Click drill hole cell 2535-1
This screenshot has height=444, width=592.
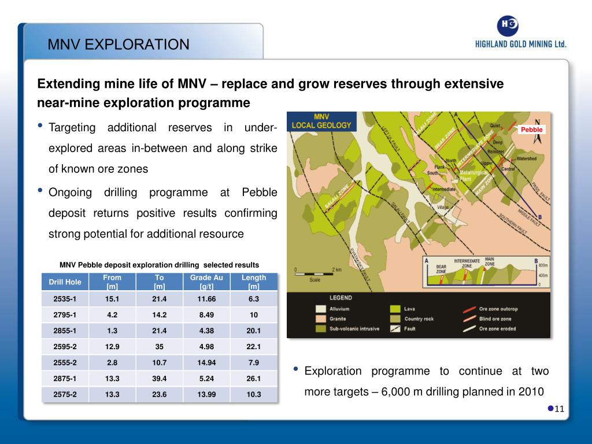coord(65,299)
